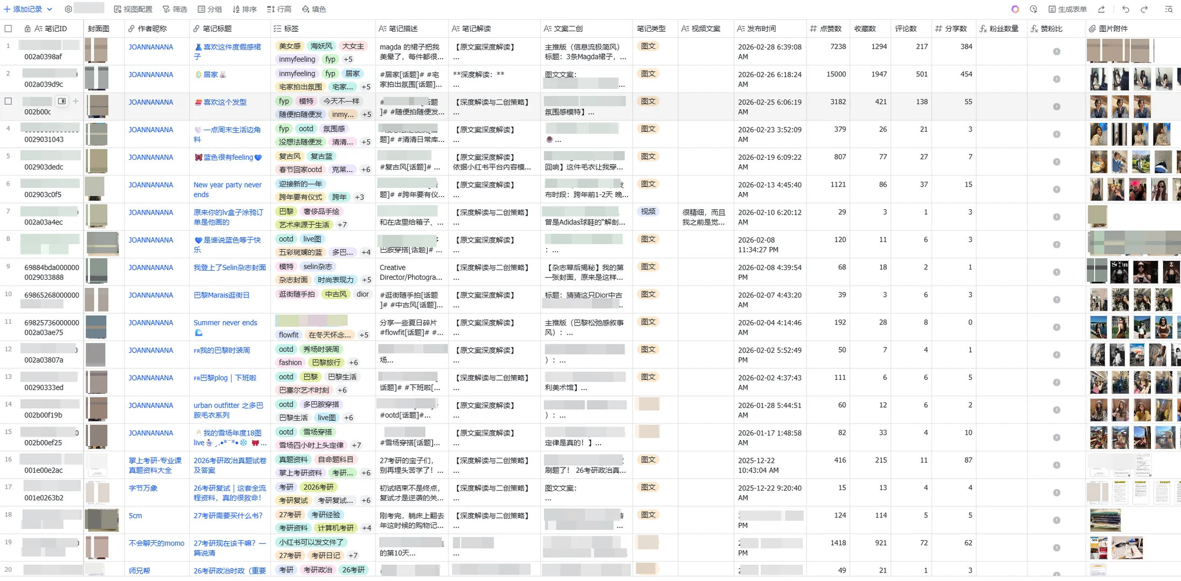The height and width of the screenshot is (581, 1181).
Task: Click the lock icon beside 笔记ID header
Action: click(x=27, y=29)
